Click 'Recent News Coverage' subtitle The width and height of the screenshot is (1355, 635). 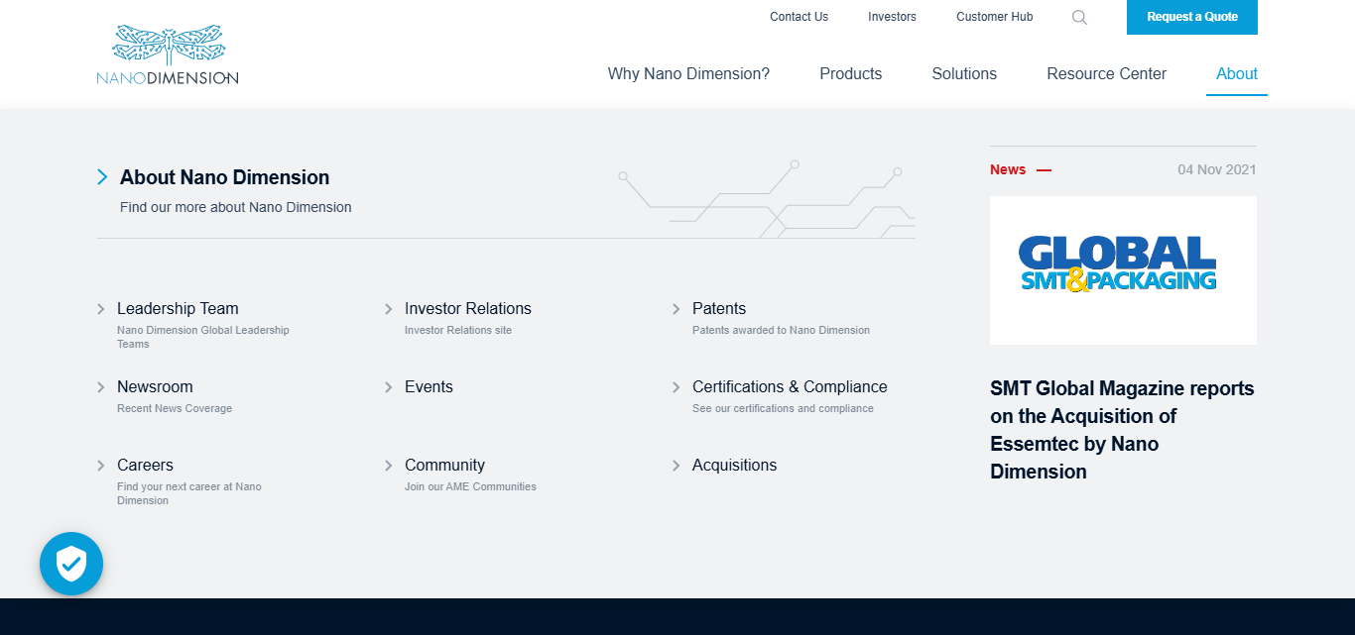(x=175, y=409)
